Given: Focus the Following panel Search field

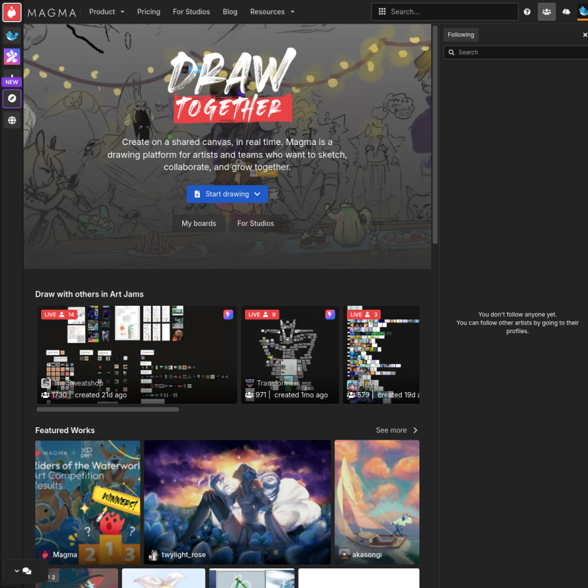Looking at the screenshot, I should pyautogui.click(x=515, y=52).
